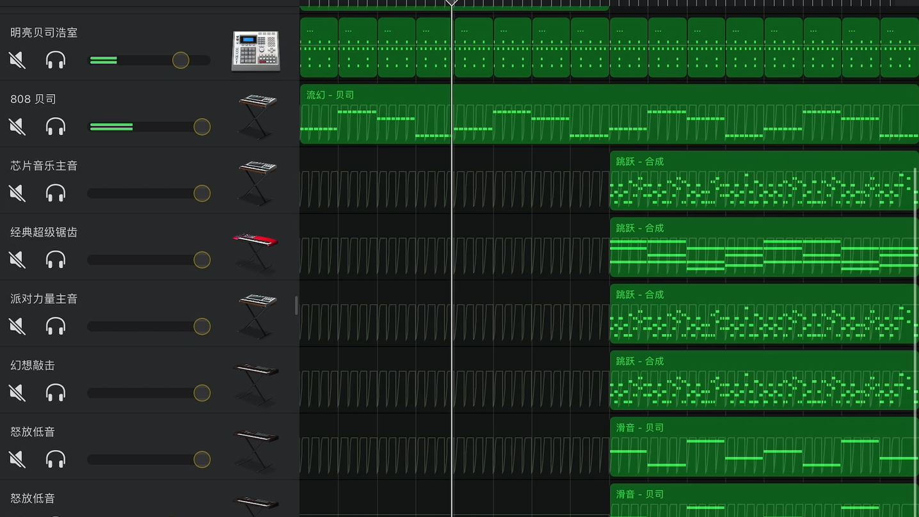Open the 明亮贝司浩室 drum machine instrument icon
This screenshot has width=919, height=517.
point(256,51)
